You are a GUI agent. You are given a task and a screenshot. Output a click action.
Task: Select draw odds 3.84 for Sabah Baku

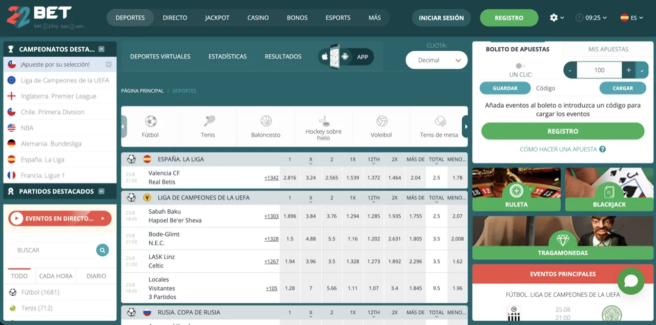click(x=311, y=216)
